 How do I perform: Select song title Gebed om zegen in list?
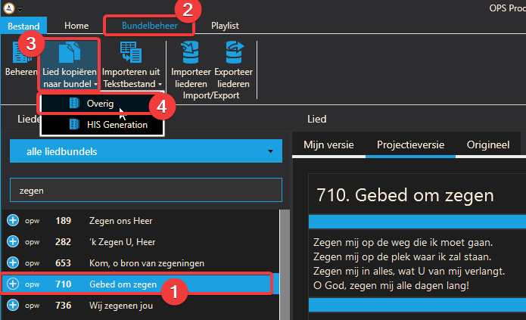tap(123, 284)
